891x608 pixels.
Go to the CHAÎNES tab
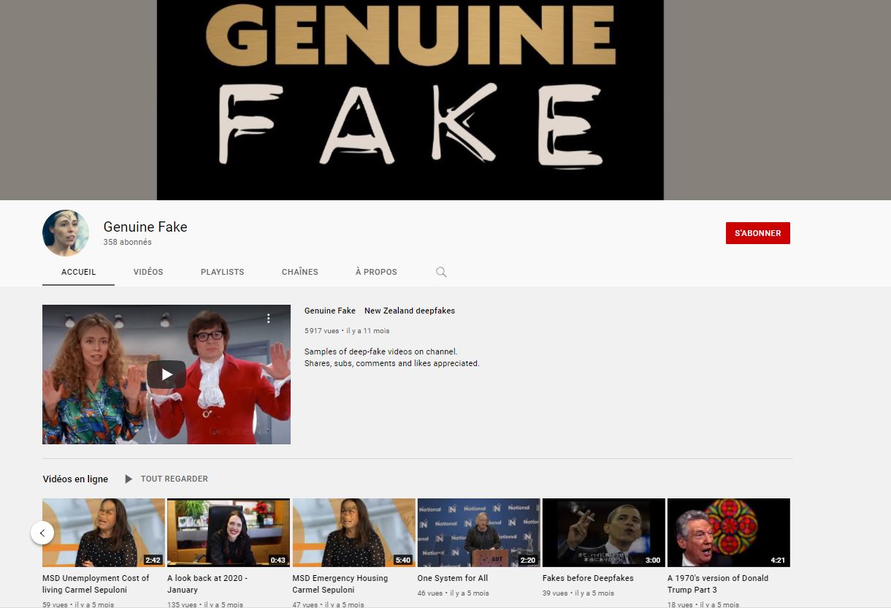coord(299,272)
